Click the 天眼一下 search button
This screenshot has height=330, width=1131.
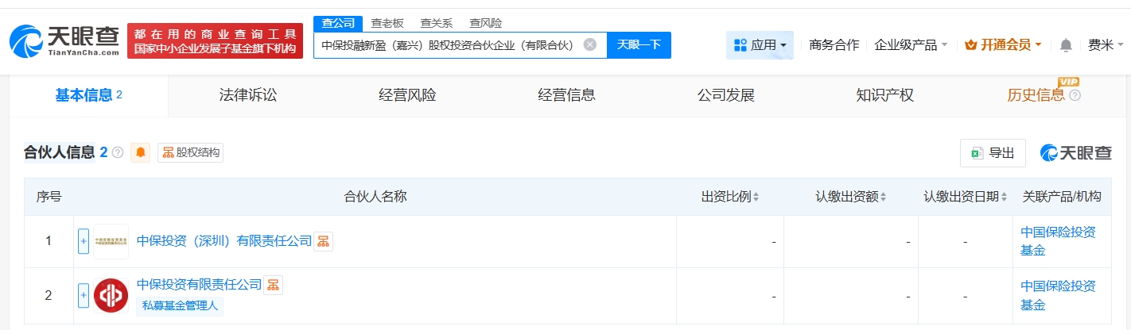(x=639, y=44)
